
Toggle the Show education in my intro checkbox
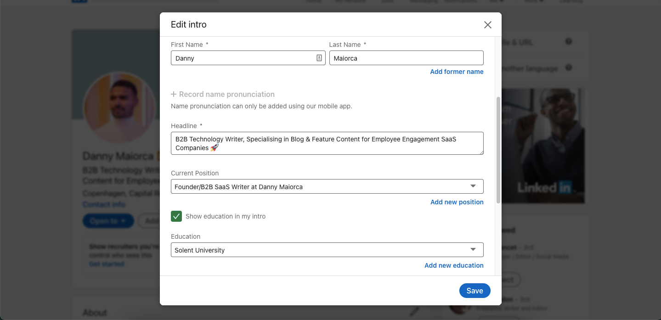tap(176, 216)
